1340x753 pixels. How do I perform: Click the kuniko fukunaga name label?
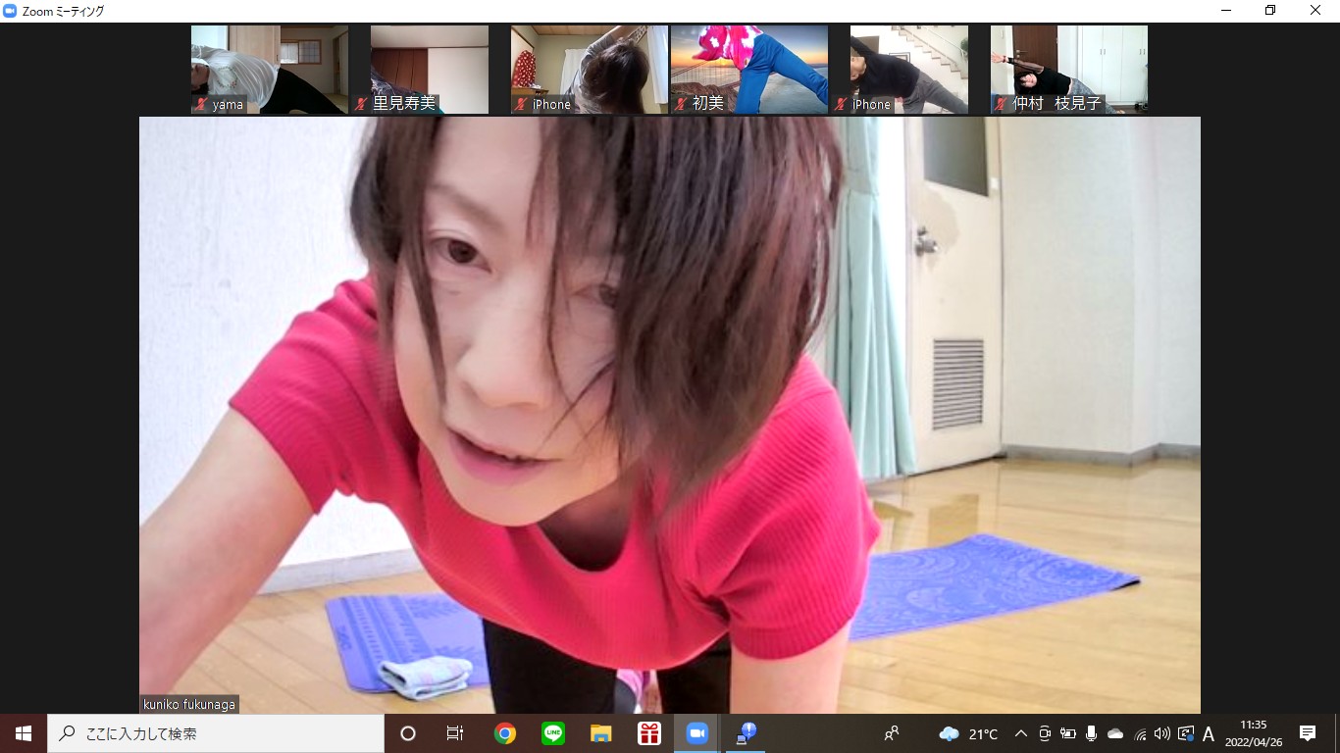click(x=189, y=704)
